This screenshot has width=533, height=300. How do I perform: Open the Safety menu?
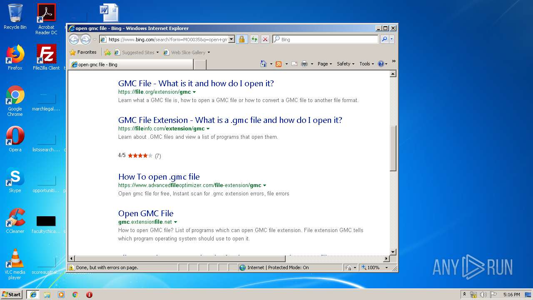tap(346, 64)
